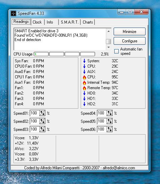This screenshot has width=160, height=184.
Task: Click the down arrow icon beside HD0
Action: [x=84, y=93]
